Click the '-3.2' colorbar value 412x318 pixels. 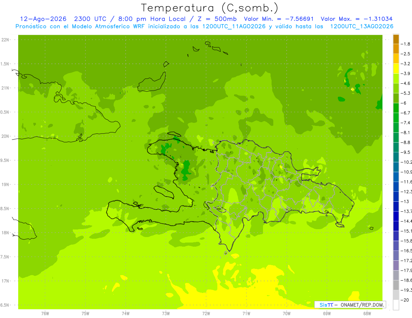pyautogui.click(x=406, y=64)
